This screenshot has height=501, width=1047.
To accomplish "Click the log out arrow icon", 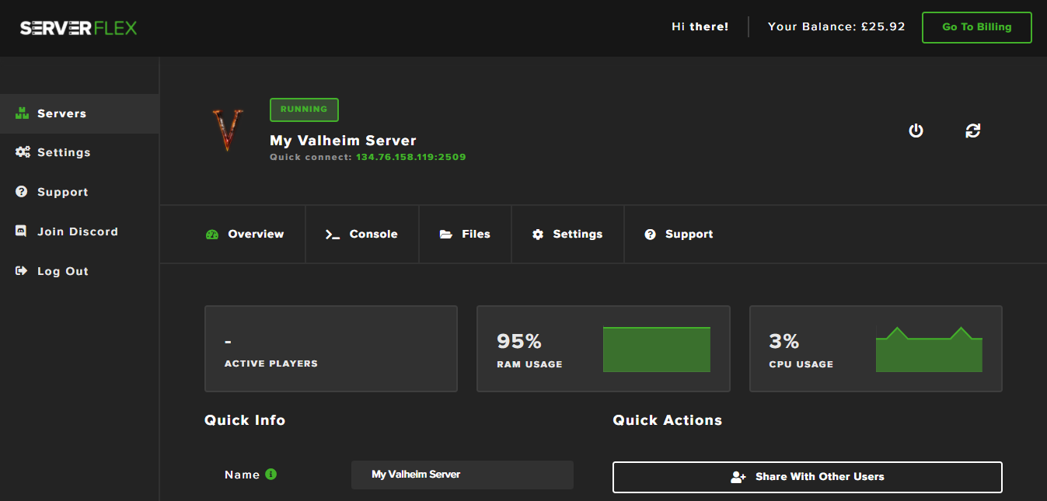I will [x=22, y=271].
